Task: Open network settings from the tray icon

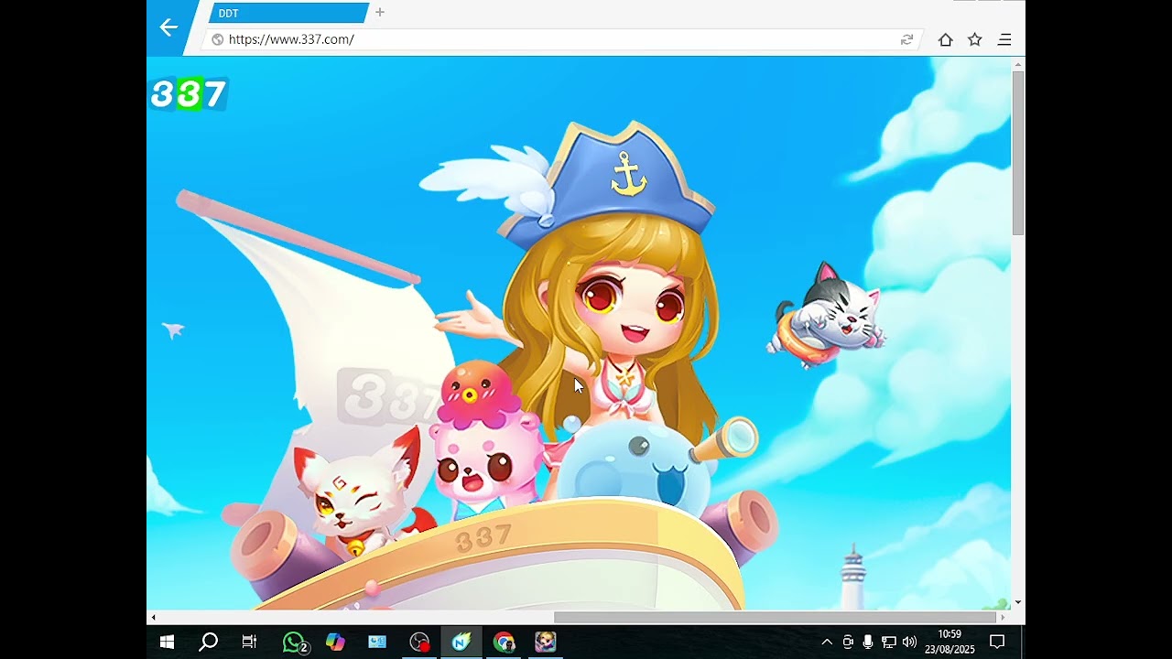Action: coord(888,643)
